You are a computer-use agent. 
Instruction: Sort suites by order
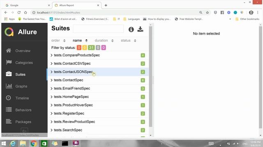58,40
